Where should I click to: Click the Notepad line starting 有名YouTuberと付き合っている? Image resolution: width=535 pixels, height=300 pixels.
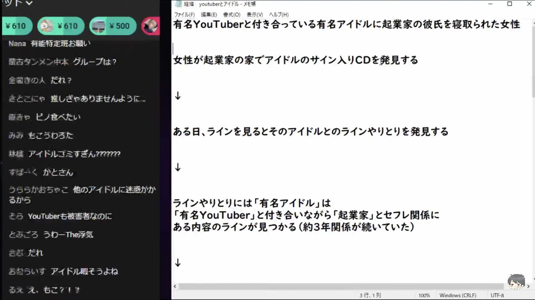(347, 24)
